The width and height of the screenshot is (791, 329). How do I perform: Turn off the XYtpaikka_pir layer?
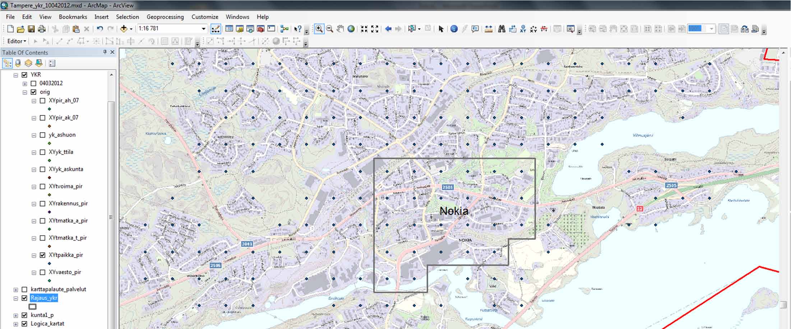click(x=43, y=255)
